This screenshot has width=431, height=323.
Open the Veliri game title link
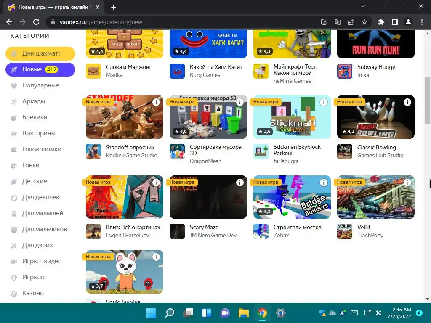363,227
